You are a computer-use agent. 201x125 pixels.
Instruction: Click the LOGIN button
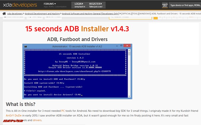[80, 5]
